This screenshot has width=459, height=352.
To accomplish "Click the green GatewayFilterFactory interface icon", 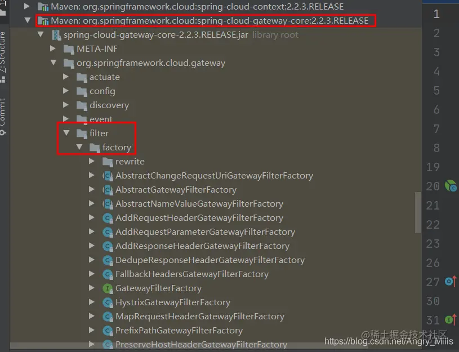I will pyautogui.click(x=108, y=288).
